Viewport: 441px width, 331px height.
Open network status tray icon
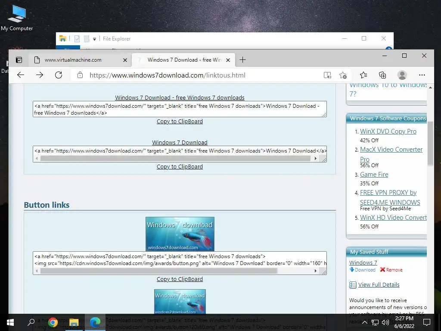pos(375,322)
